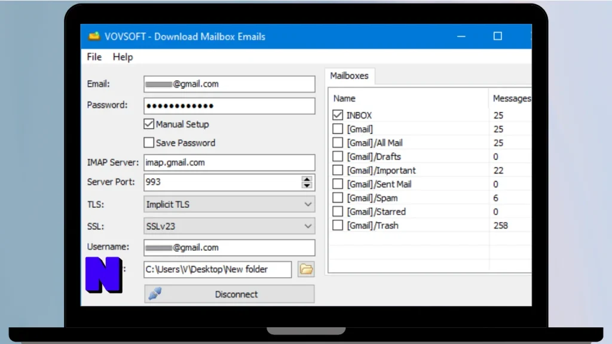Uncheck the Manual Setup checkbox

click(x=149, y=124)
